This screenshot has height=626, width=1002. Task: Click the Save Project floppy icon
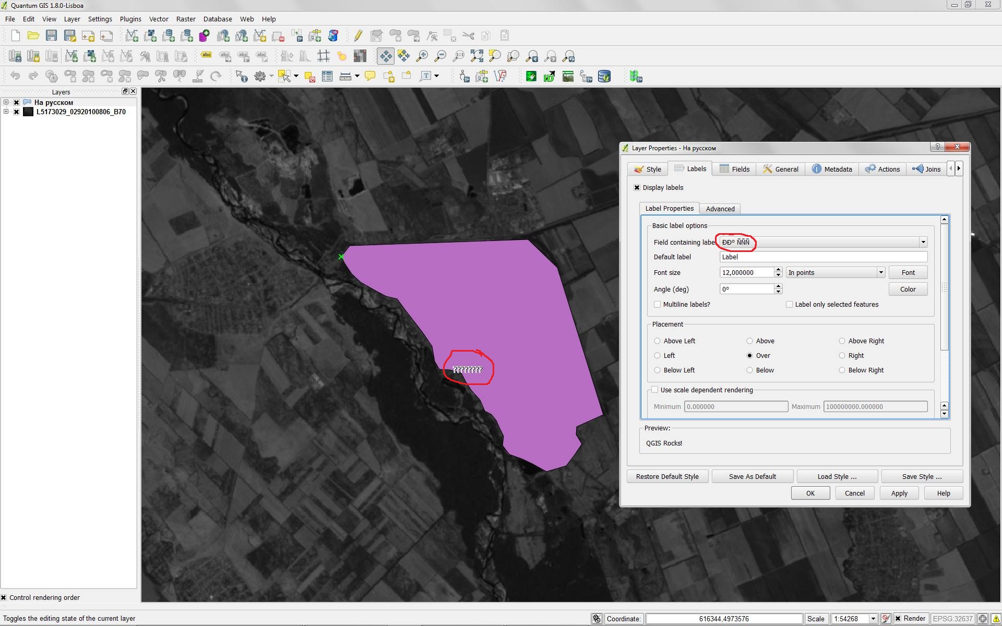(x=51, y=35)
